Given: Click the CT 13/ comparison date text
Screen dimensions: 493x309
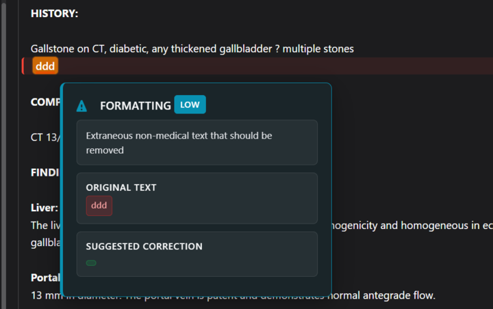Looking at the screenshot, I should click(x=45, y=137).
